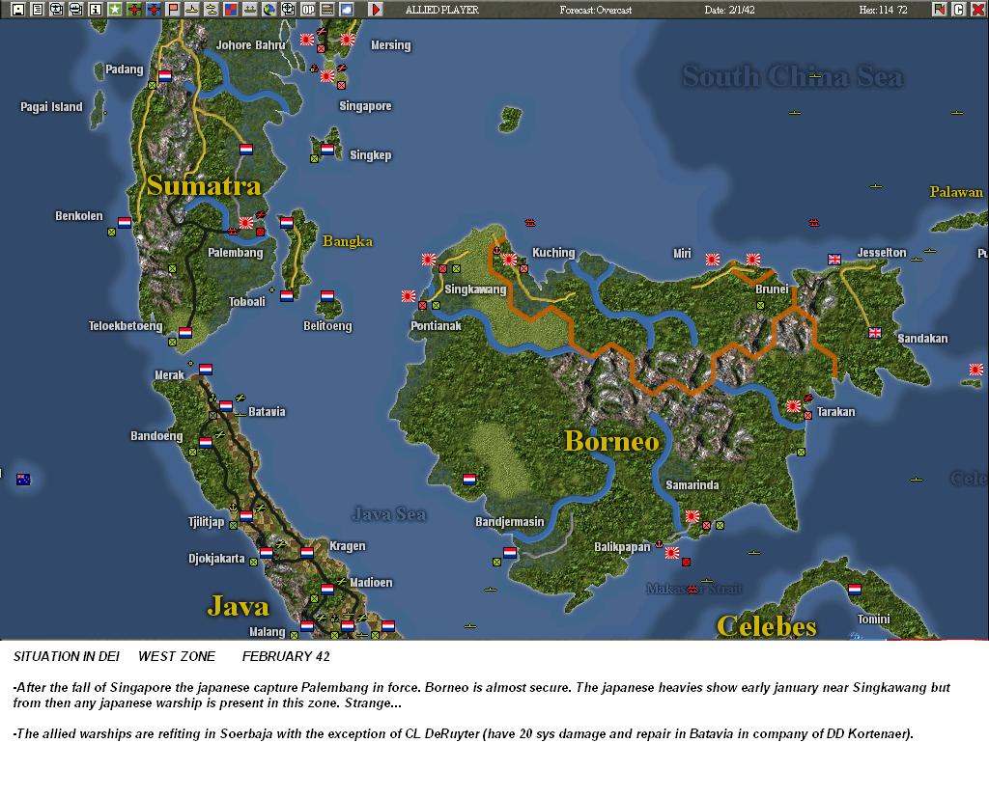Select the Japanese flag at Palembang
This screenshot has width=989, height=798.
[x=246, y=223]
